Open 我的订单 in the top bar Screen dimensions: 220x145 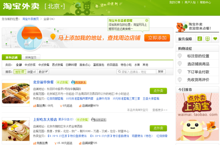click(x=174, y=2)
